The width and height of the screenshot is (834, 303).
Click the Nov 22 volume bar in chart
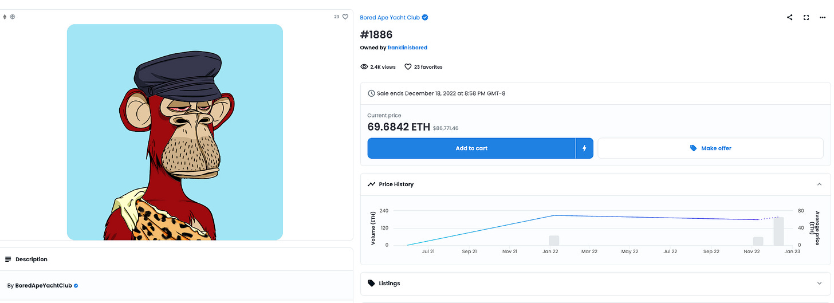(758, 241)
